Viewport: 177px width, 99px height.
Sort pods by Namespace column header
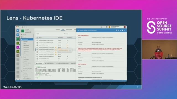click(x=61, y=37)
